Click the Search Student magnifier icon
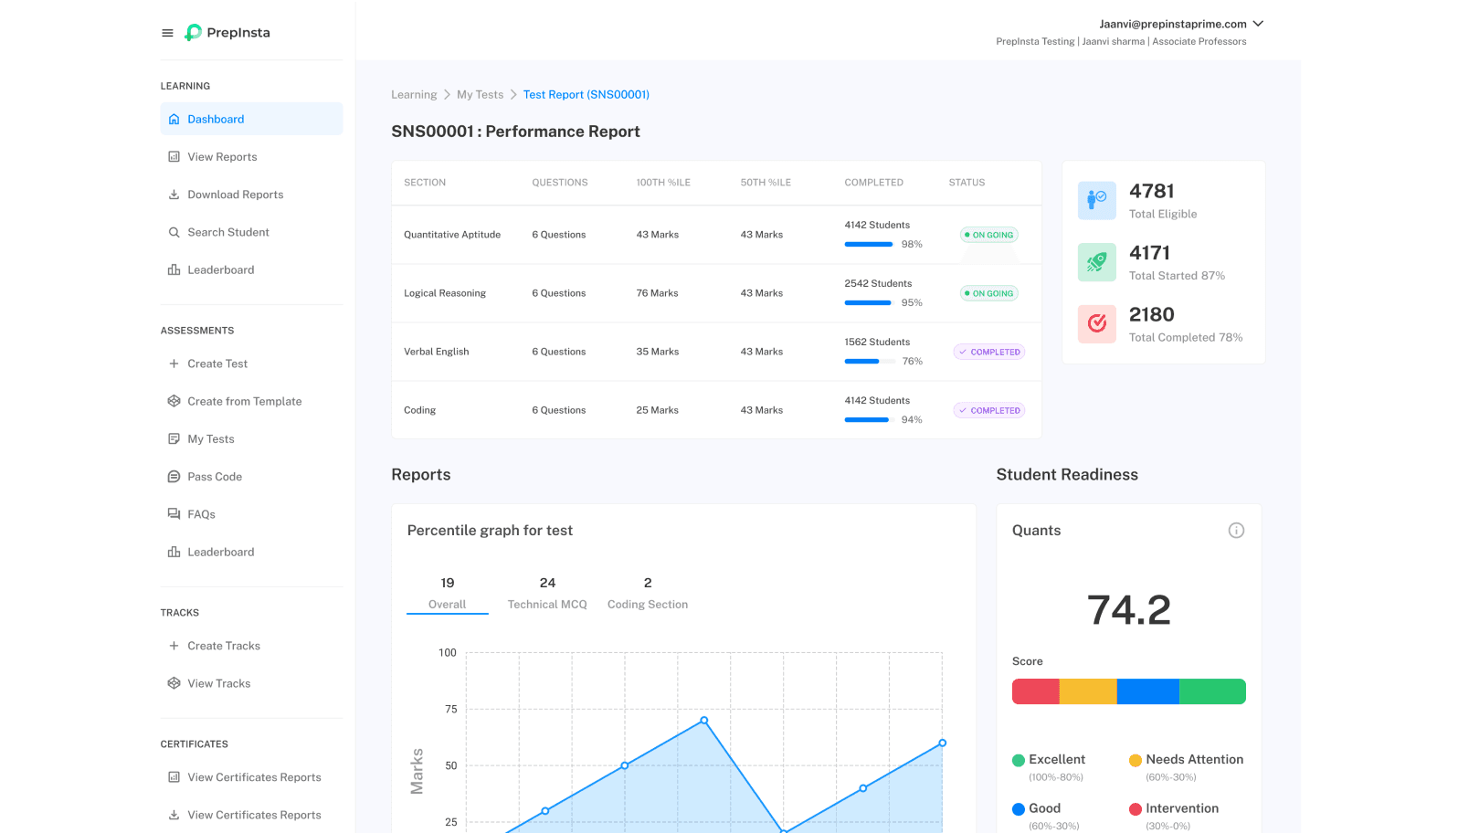Viewport: 1458px width, 833px height. pos(174,232)
